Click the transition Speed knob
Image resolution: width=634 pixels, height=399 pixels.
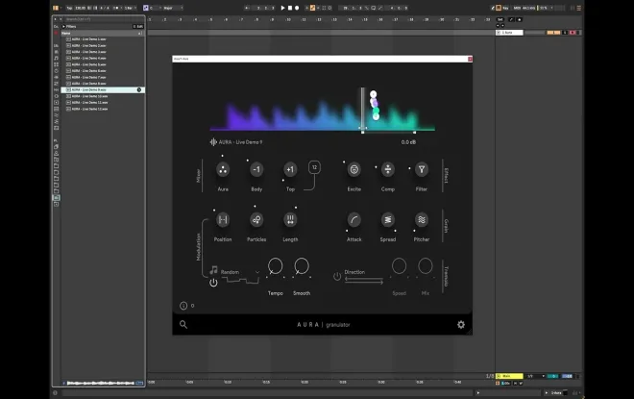click(399, 266)
